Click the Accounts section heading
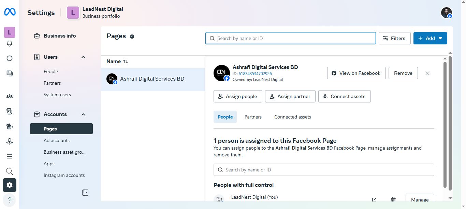466x209 pixels. (x=55, y=114)
